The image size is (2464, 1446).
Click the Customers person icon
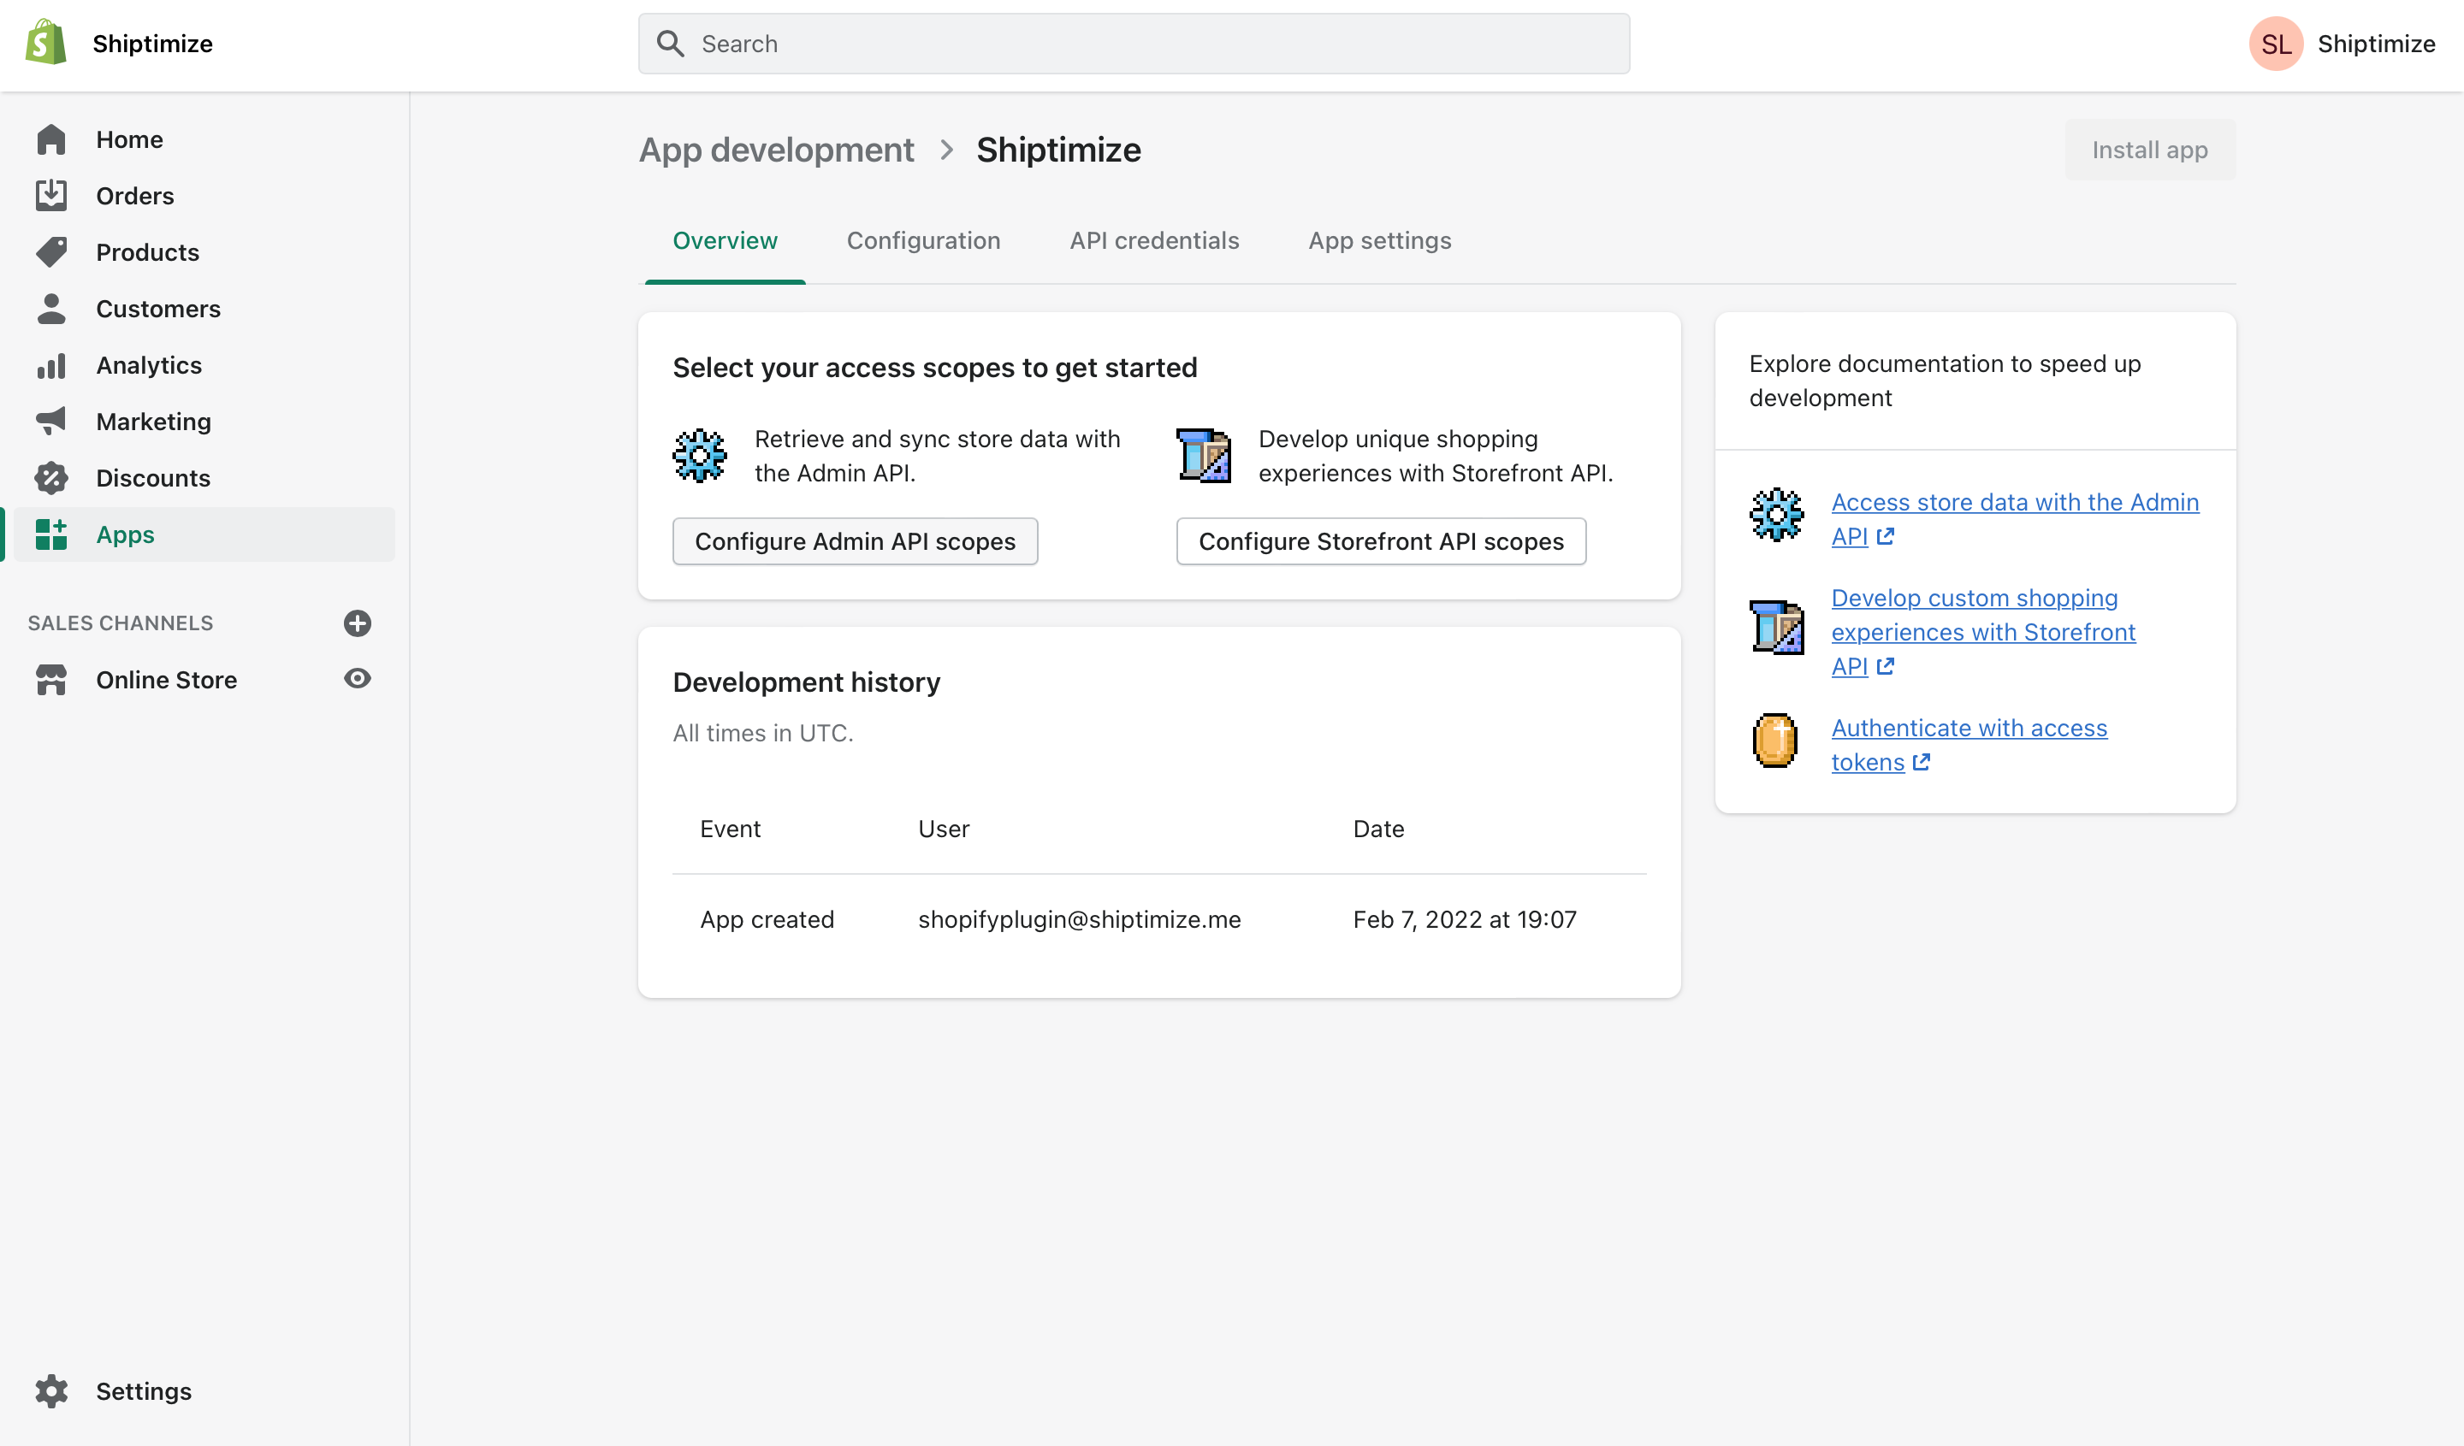50,309
